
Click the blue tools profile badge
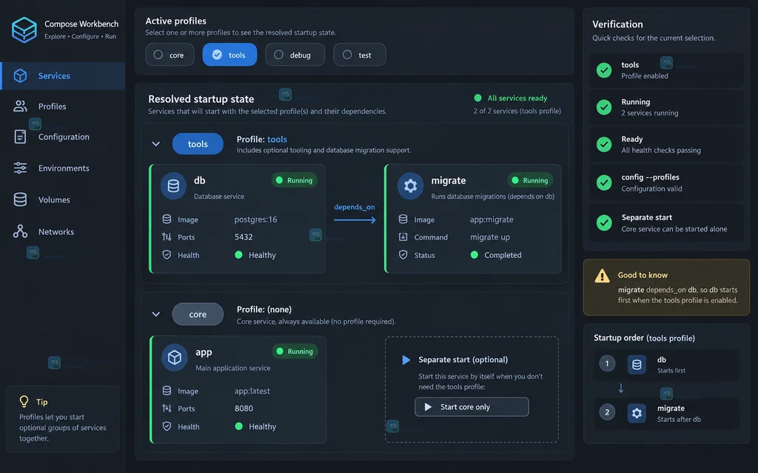(198, 144)
